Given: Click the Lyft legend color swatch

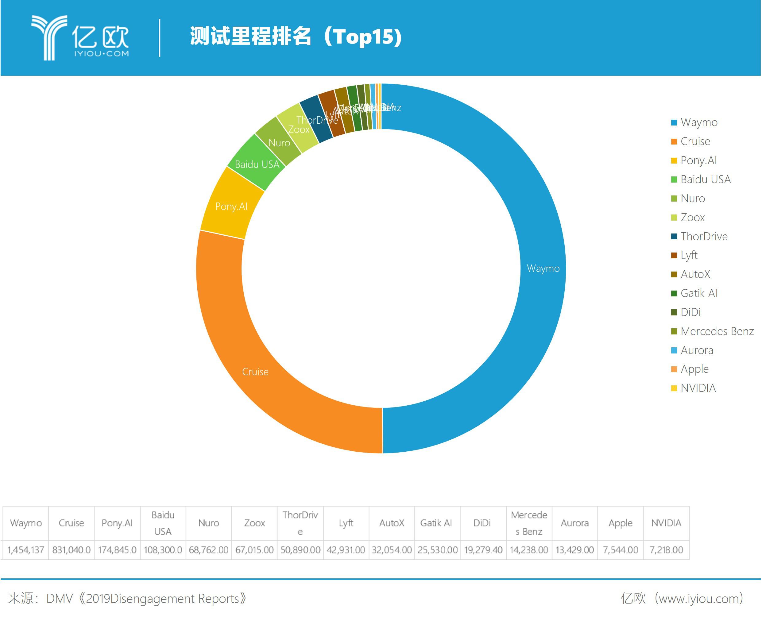Looking at the screenshot, I should pyautogui.click(x=674, y=256).
